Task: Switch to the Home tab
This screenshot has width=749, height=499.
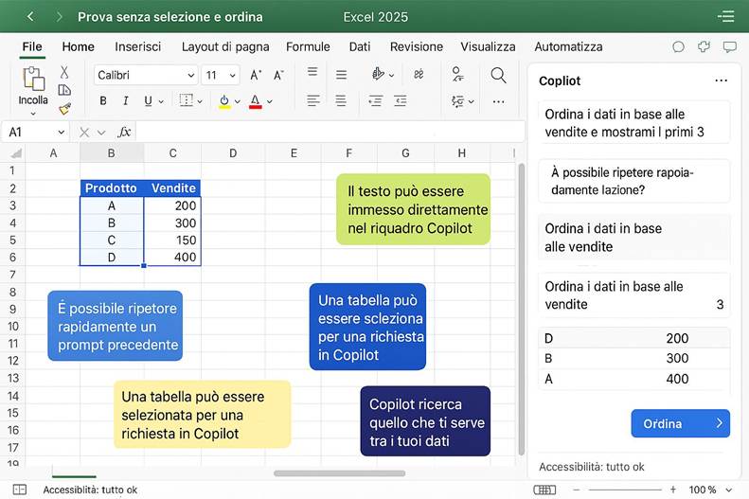Action: (x=79, y=46)
